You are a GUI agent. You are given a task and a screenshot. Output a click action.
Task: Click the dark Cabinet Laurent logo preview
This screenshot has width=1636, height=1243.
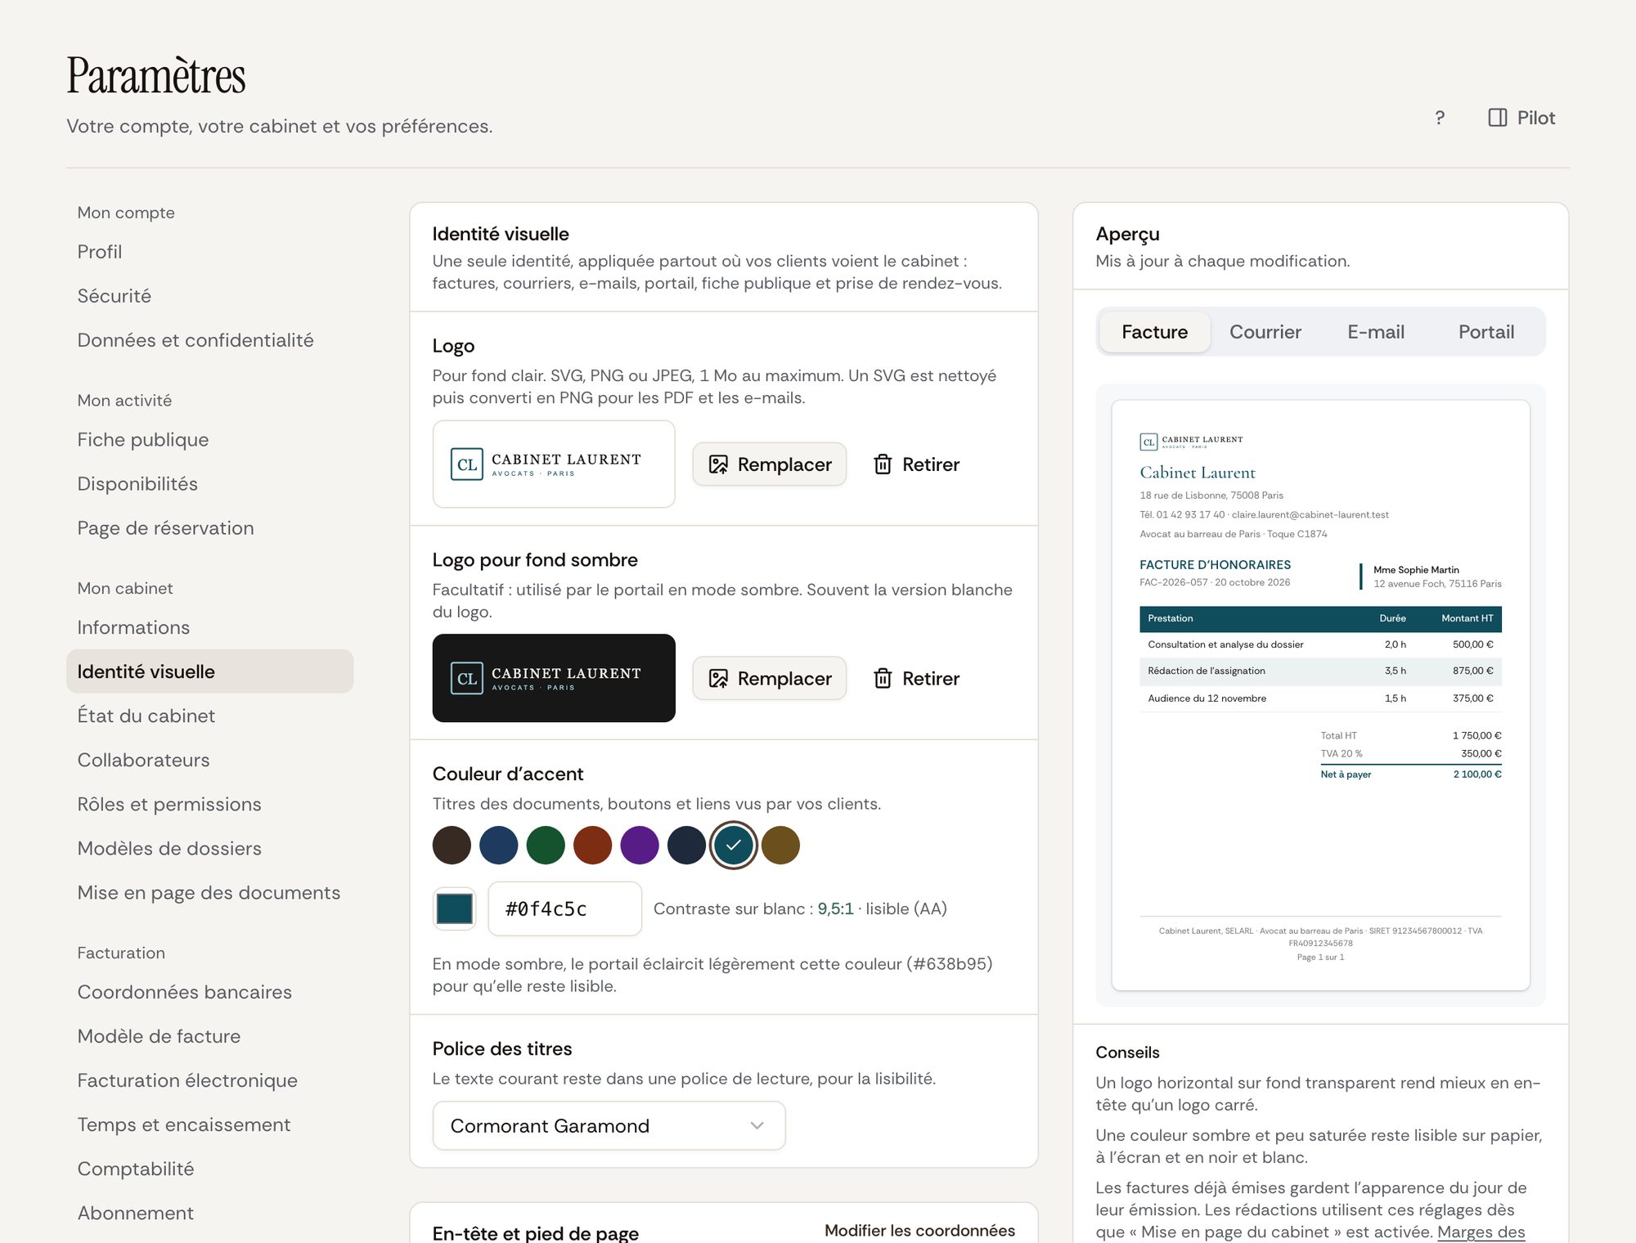pyautogui.click(x=554, y=678)
